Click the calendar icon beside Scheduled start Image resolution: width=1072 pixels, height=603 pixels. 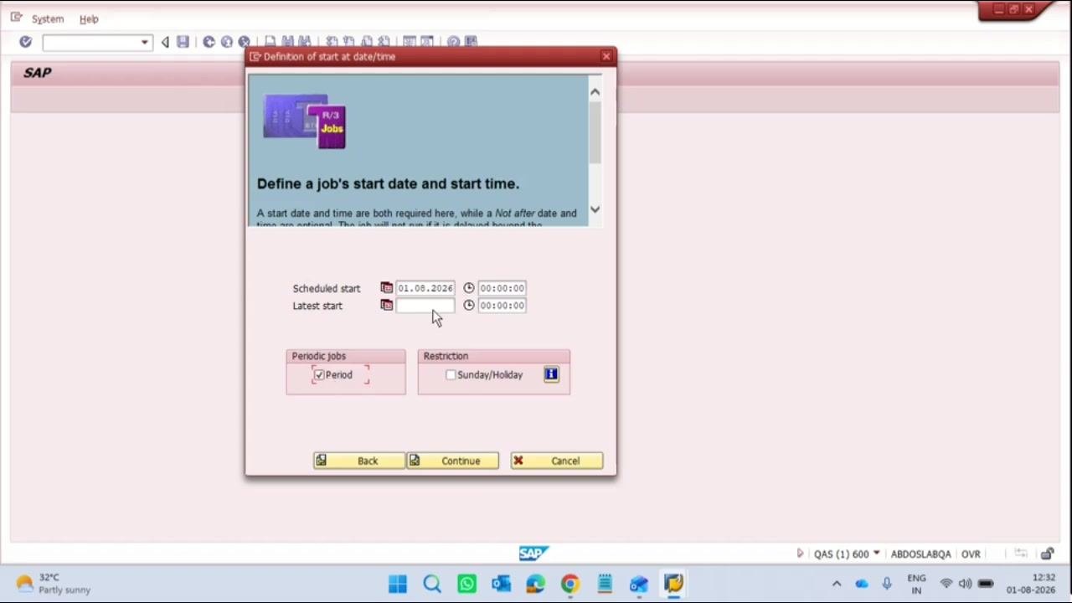tap(386, 288)
